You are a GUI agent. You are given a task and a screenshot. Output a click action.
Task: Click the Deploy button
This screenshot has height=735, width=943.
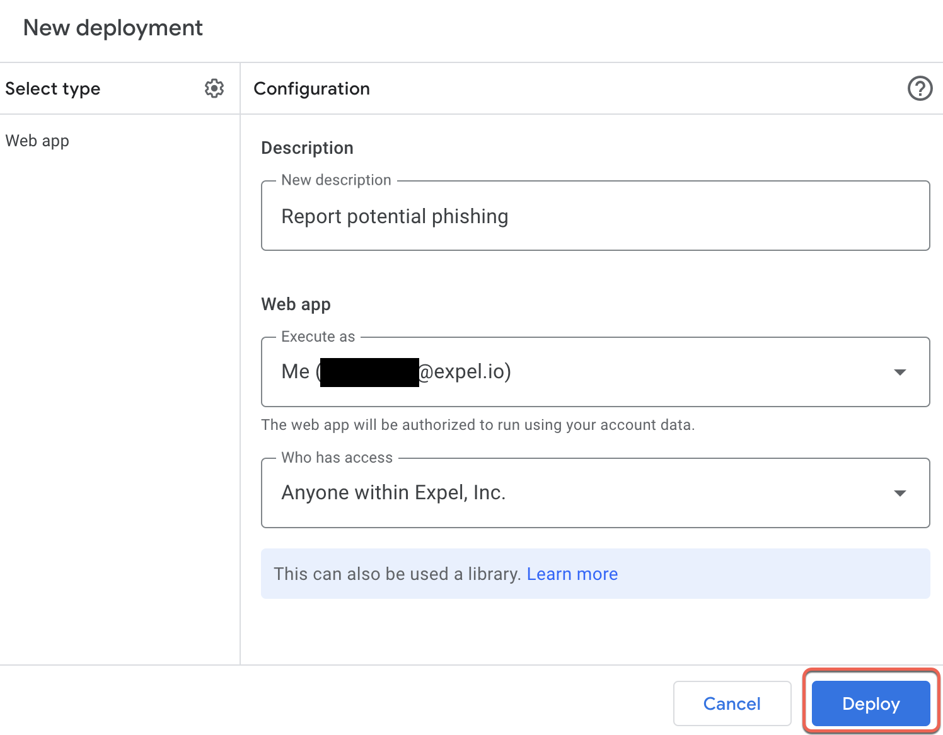871,703
